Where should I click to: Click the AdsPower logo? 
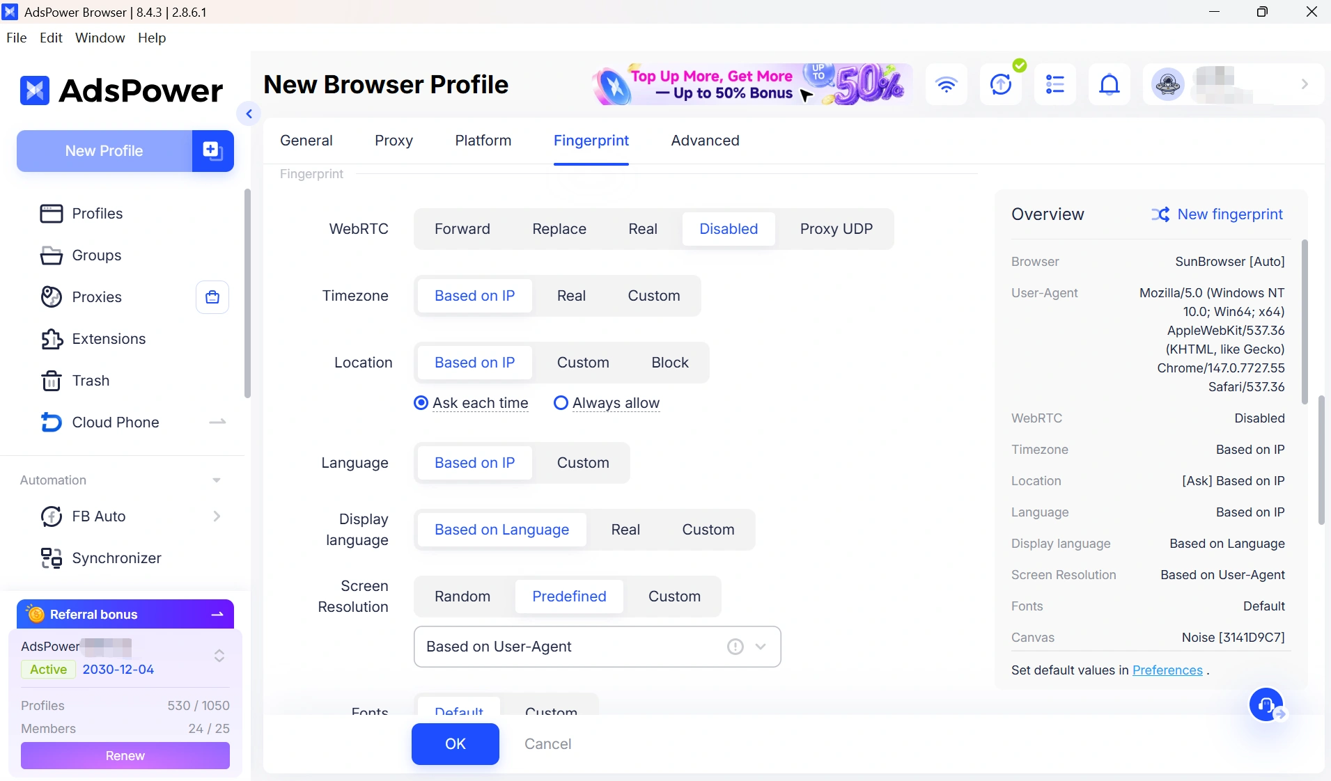click(x=122, y=90)
